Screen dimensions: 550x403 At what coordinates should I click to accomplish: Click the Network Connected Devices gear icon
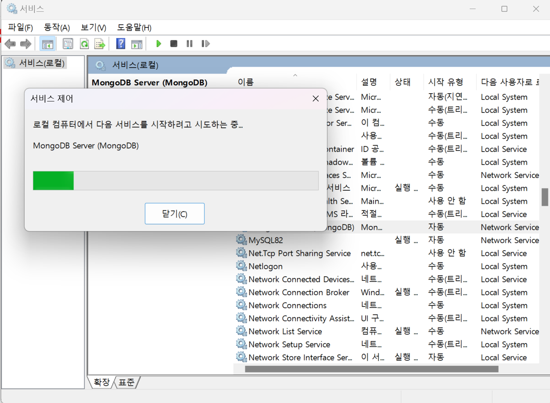(x=242, y=279)
